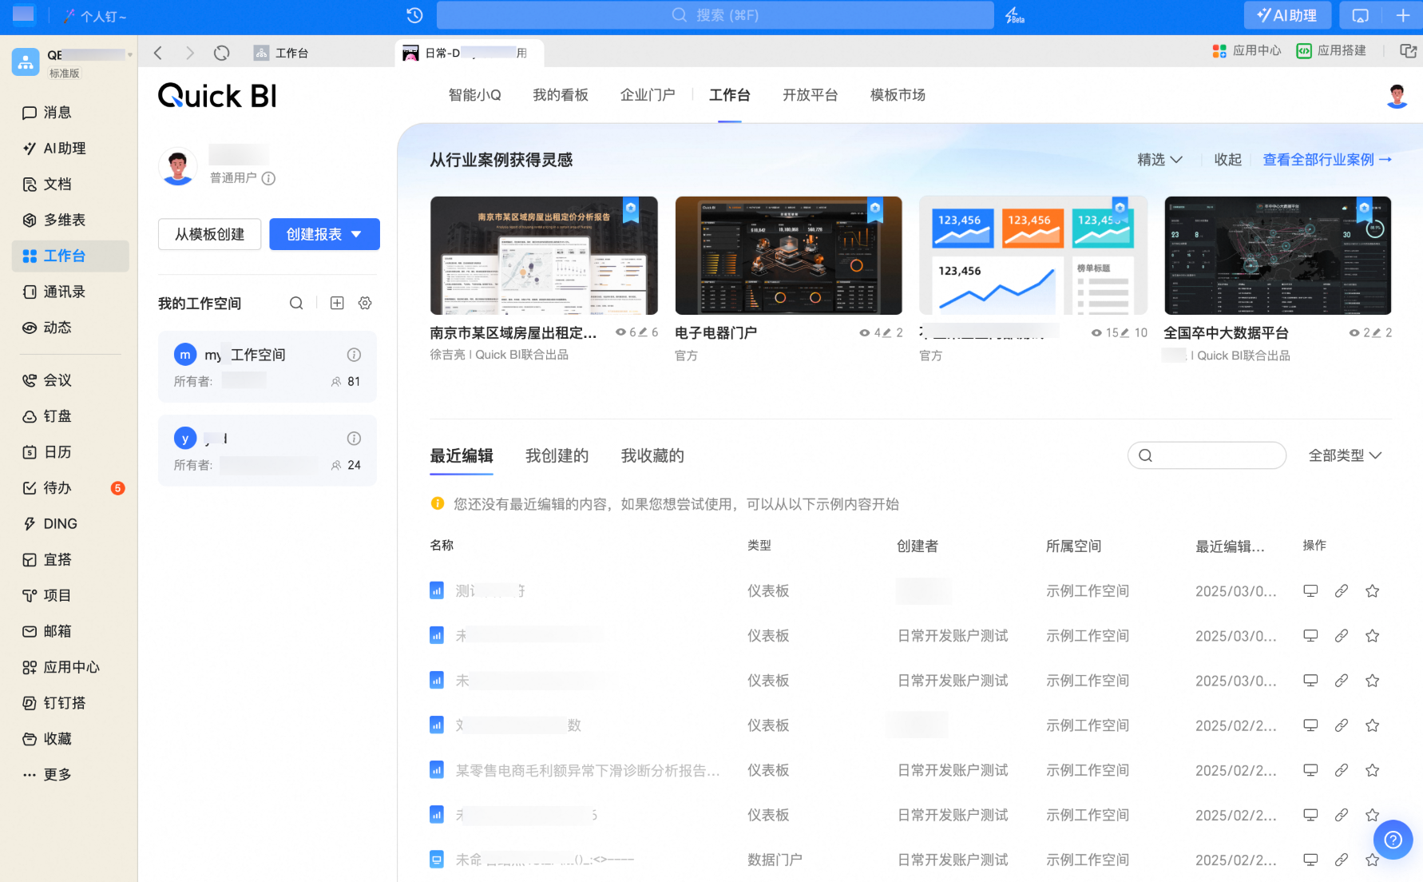The image size is (1423, 882).
Task: Expand the 精选 dropdown
Action: tap(1159, 160)
